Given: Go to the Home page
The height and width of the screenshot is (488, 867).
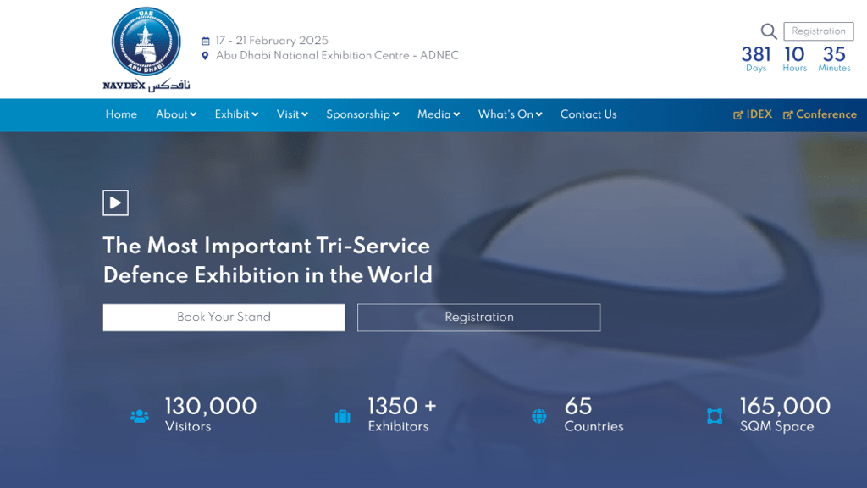Looking at the screenshot, I should coord(121,114).
